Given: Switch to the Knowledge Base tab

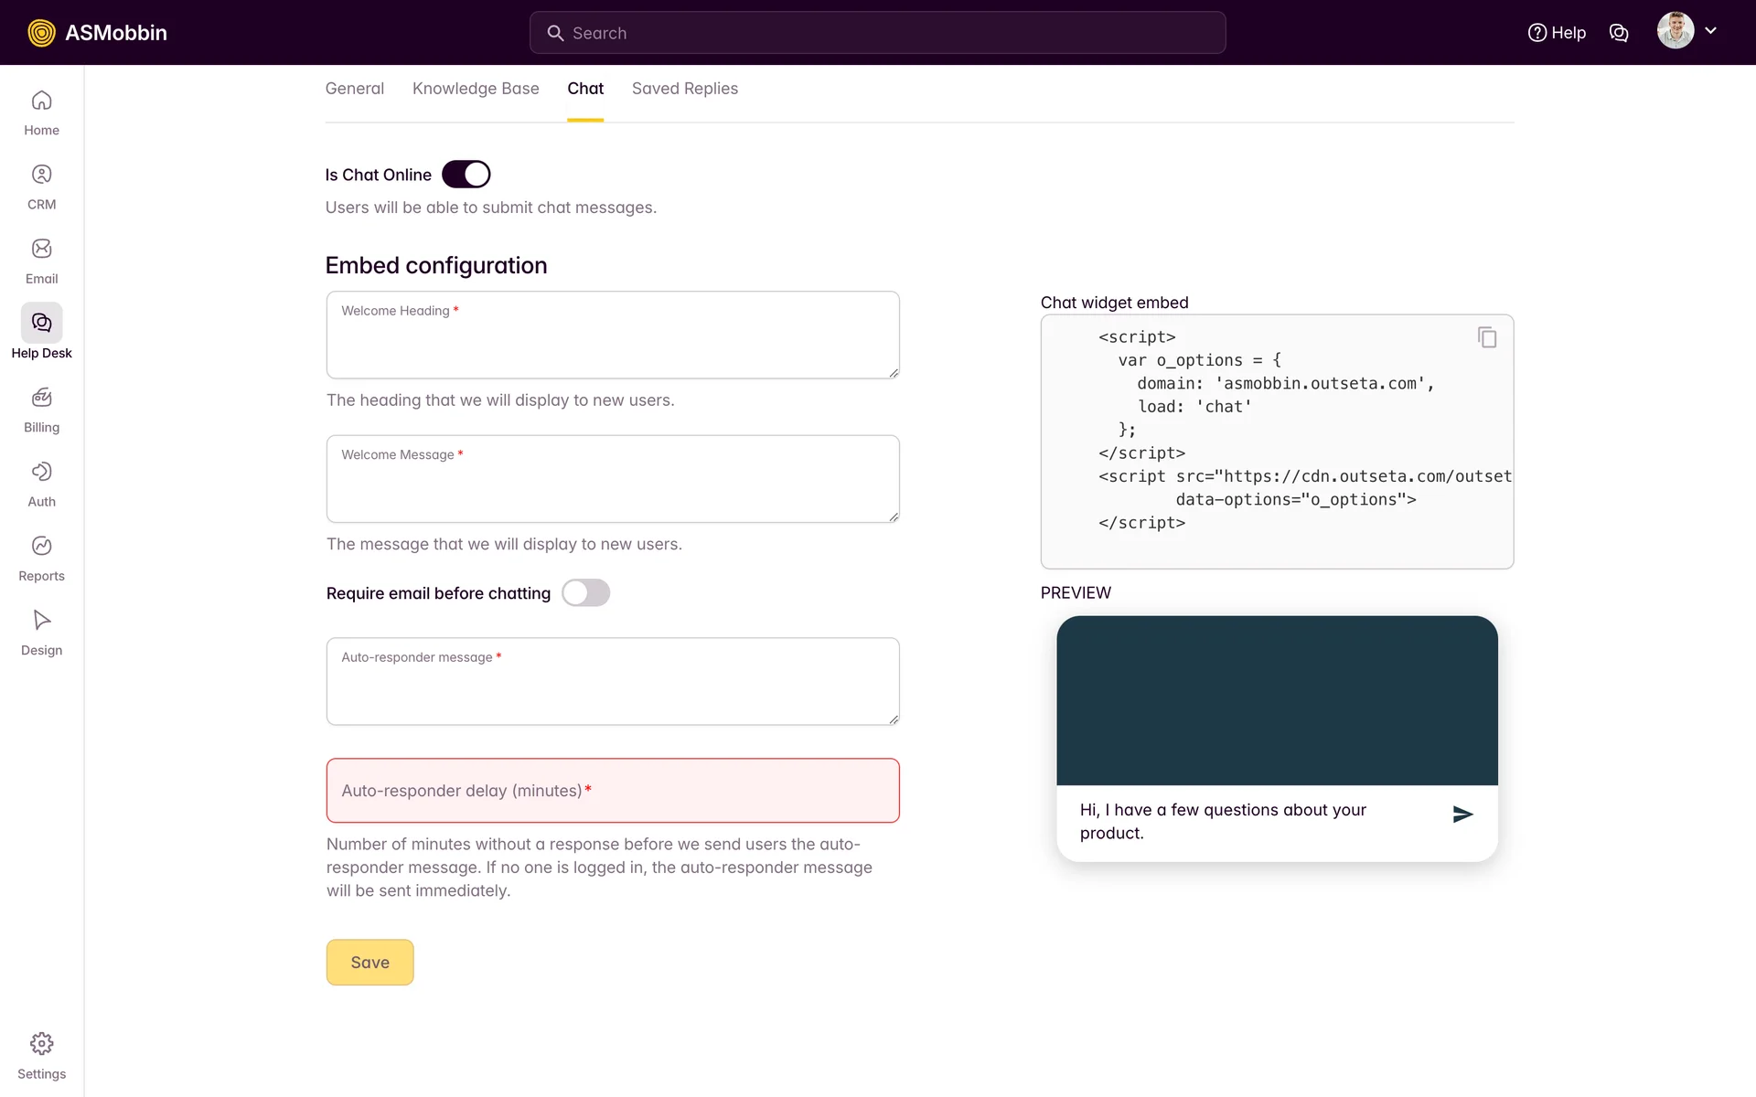Looking at the screenshot, I should pyautogui.click(x=476, y=89).
